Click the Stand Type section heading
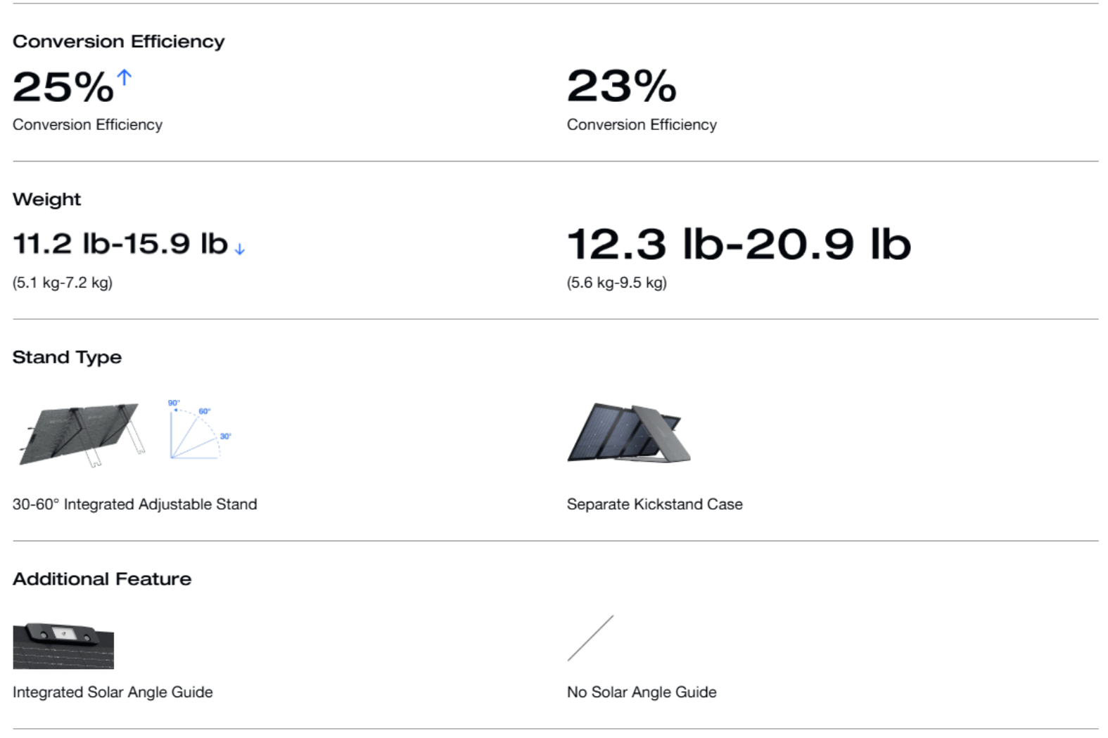This screenshot has width=1108, height=738. (x=67, y=357)
